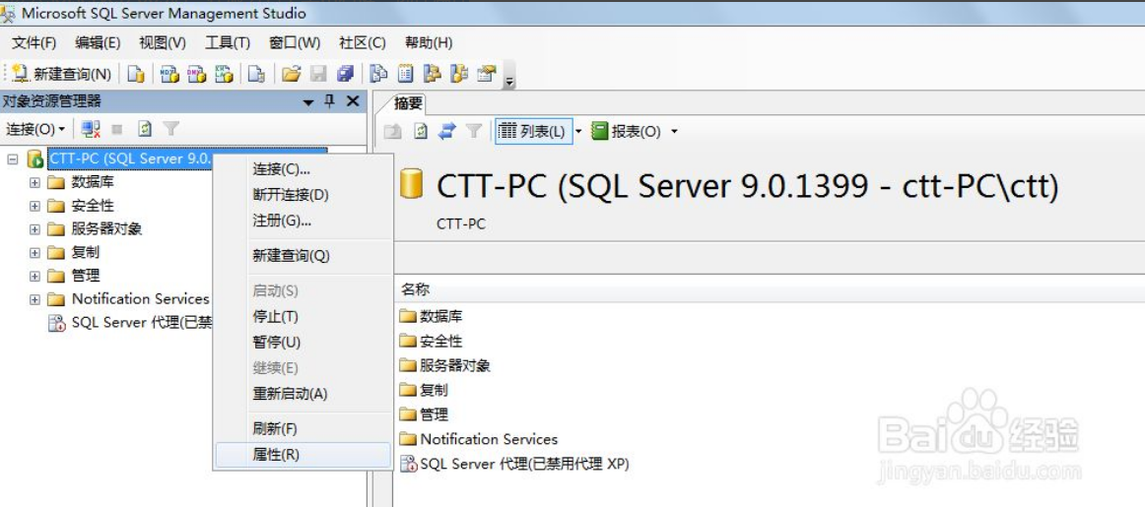Click the Filter funnel icon in summary toolbar

point(474,131)
